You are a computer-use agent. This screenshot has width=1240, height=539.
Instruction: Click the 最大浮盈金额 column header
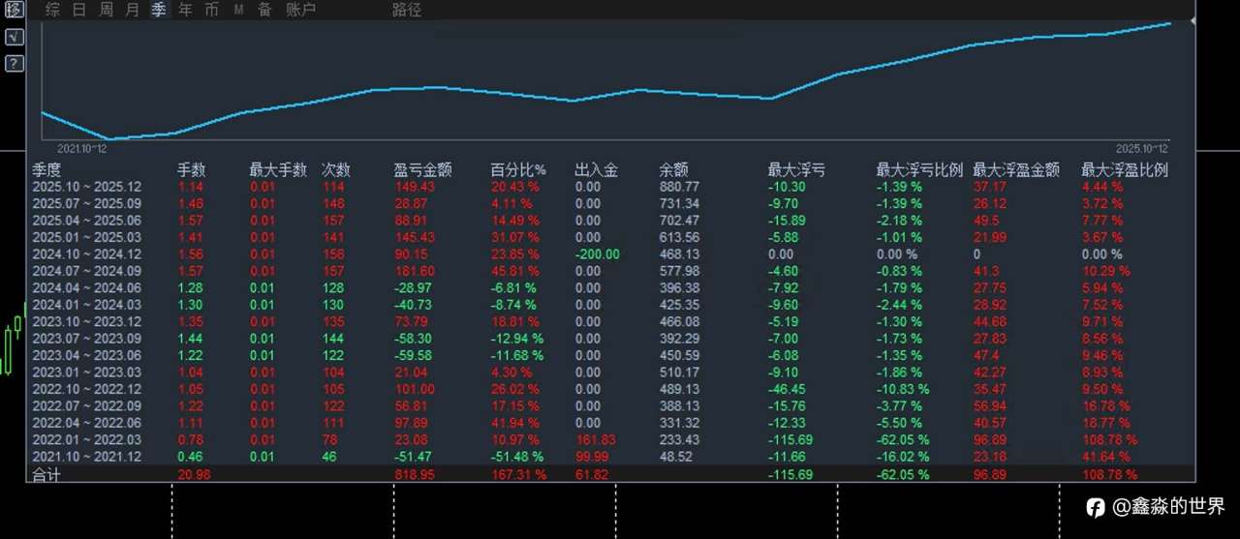click(1016, 169)
